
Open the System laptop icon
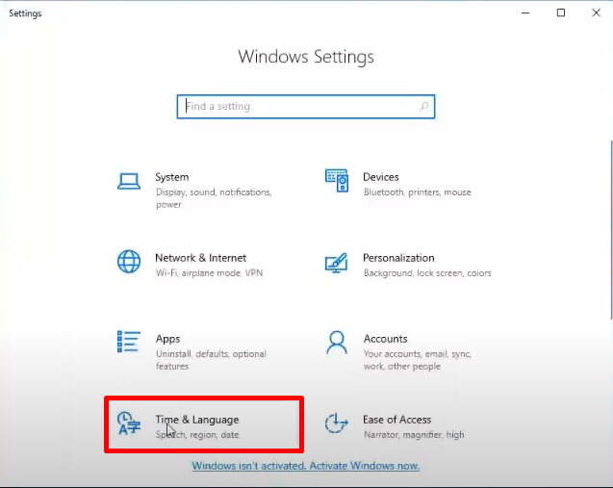tap(129, 181)
